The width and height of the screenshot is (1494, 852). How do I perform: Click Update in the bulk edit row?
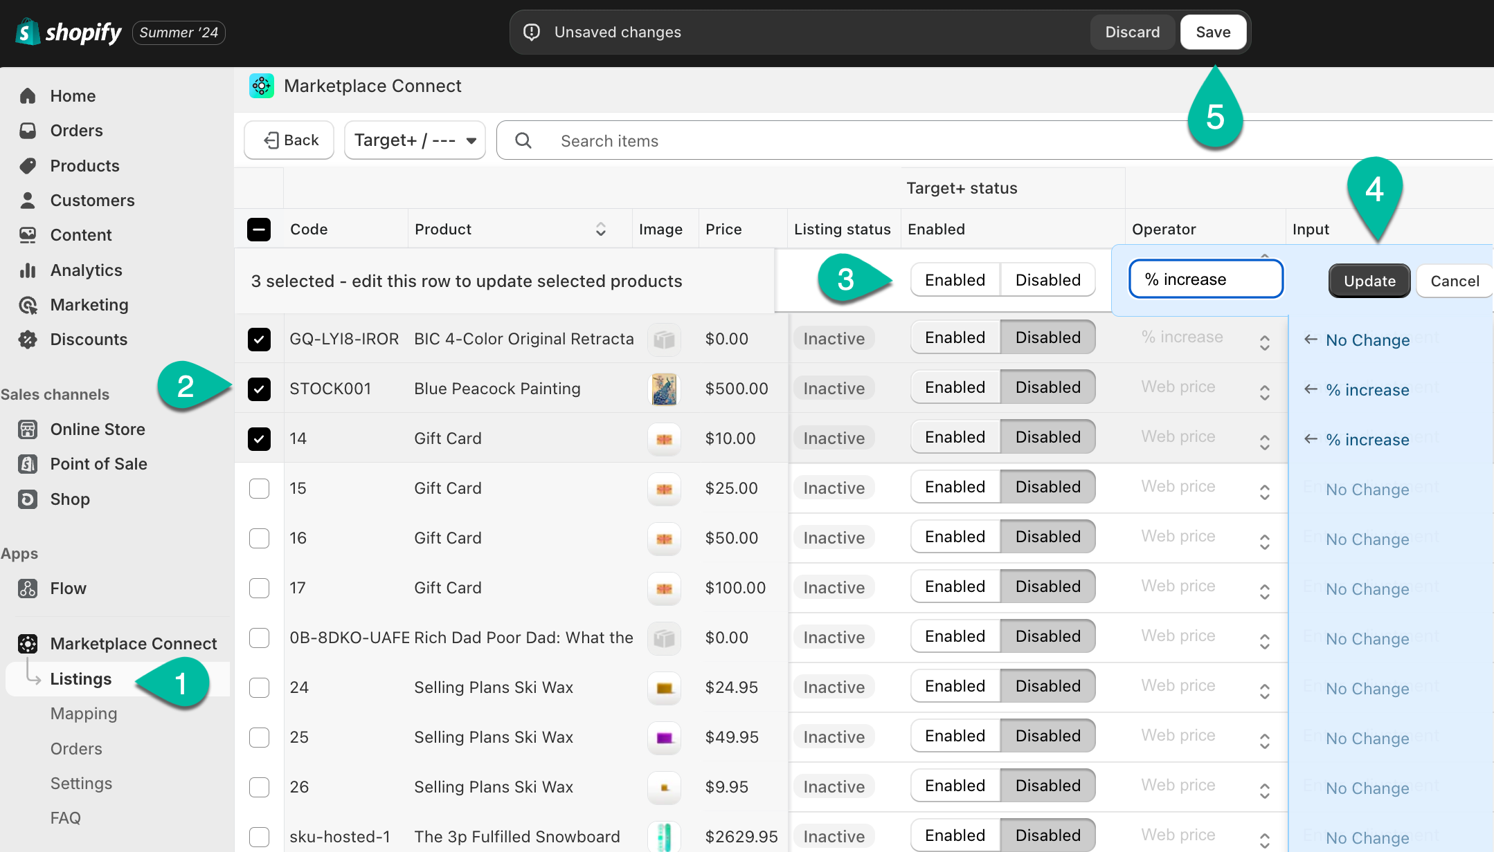pos(1369,281)
